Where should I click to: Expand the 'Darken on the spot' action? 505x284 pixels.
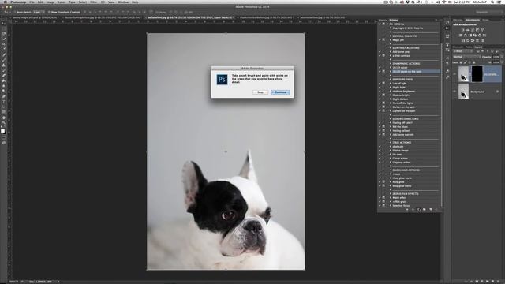391,107
